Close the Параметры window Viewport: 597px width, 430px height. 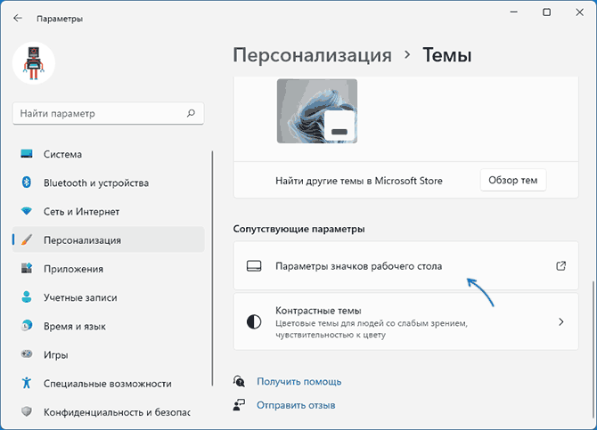pos(579,12)
